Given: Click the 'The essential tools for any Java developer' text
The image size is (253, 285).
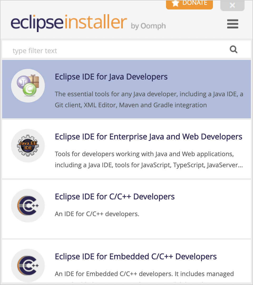Looking at the screenshot, I should (116, 94).
